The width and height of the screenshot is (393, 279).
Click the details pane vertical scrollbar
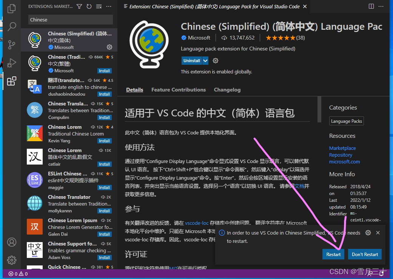(319, 109)
